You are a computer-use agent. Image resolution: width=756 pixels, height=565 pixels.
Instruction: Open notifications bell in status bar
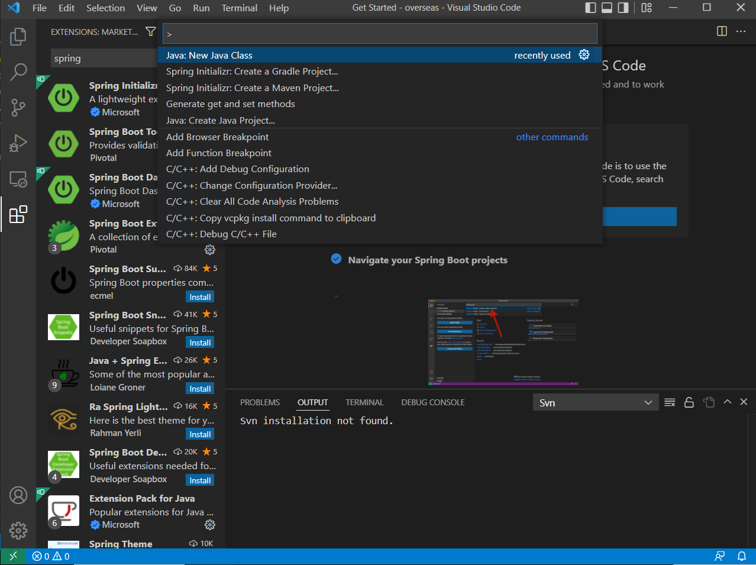pyautogui.click(x=741, y=556)
